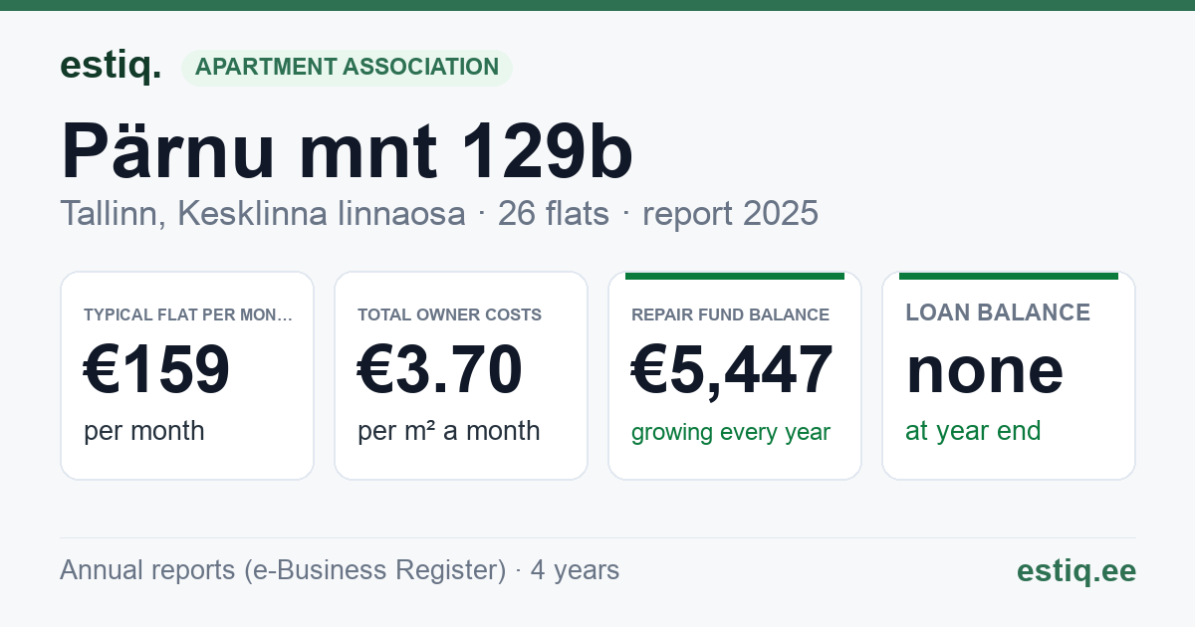Click the per m² a month label
This screenshot has width=1195, height=627.
449,431
